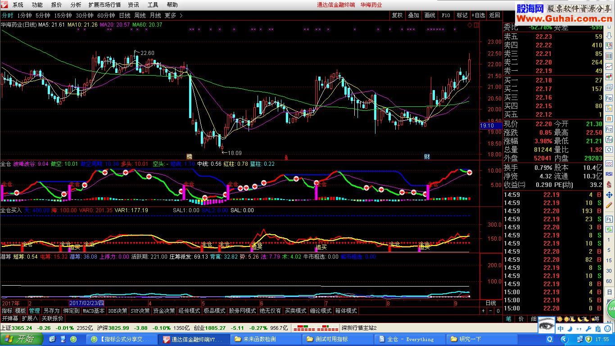Click the F10 icon in right sidebar
This screenshot has width=615, height=346.
point(609,98)
